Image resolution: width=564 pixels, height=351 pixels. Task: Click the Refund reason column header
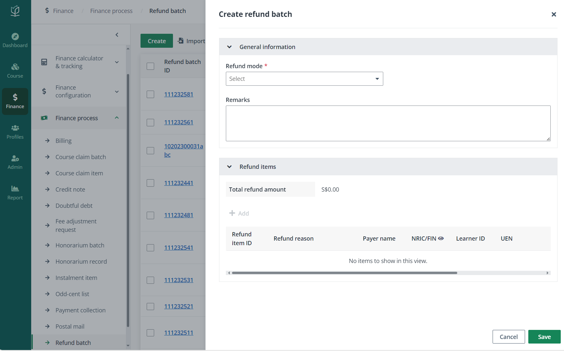point(293,238)
